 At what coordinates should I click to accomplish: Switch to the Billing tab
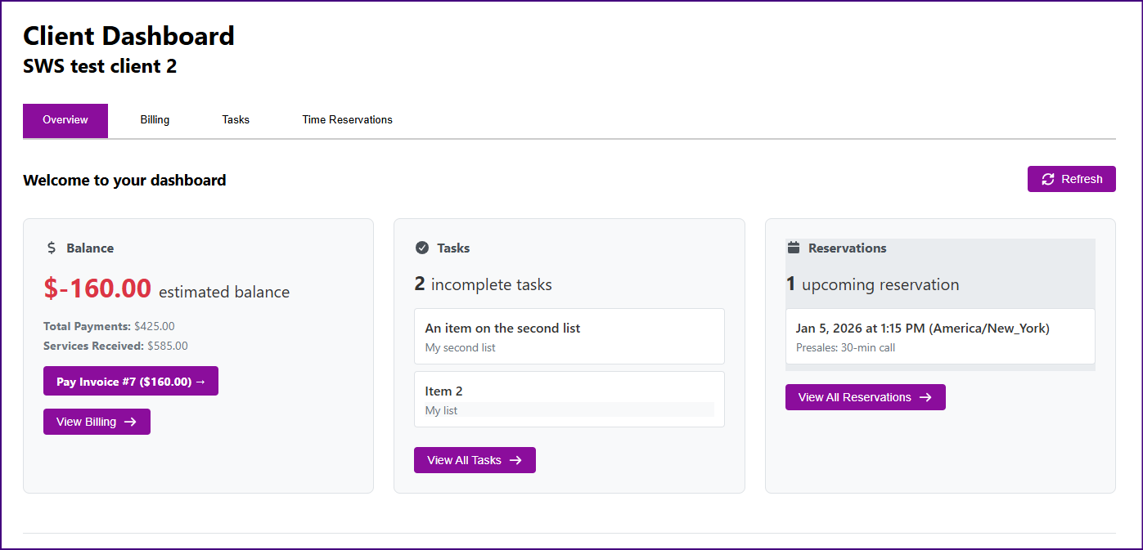point(155,120)
